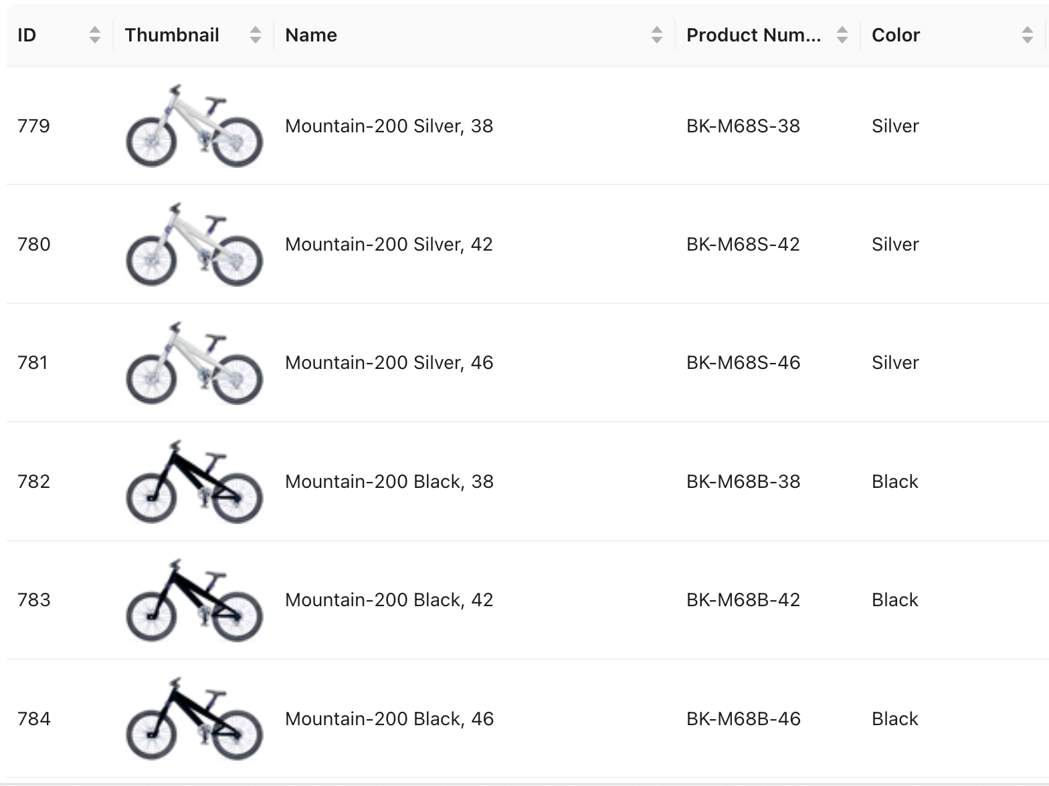Viewport: 1049px width, 786px height.
Task: Sort table by ID column arrows
Action: click(x=95, y=35)
